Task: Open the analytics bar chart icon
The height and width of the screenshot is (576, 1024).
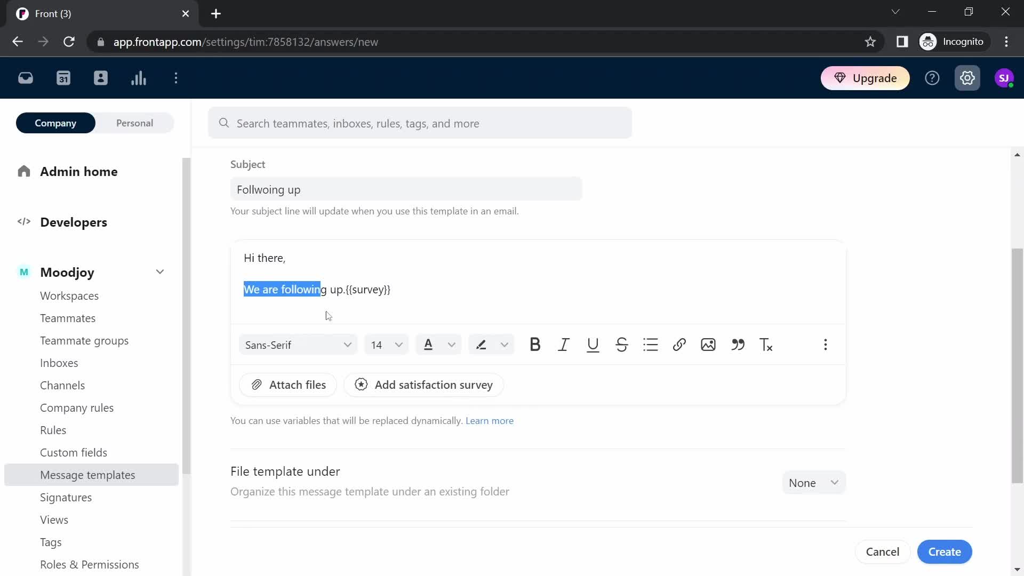Action: pos(139,78)
